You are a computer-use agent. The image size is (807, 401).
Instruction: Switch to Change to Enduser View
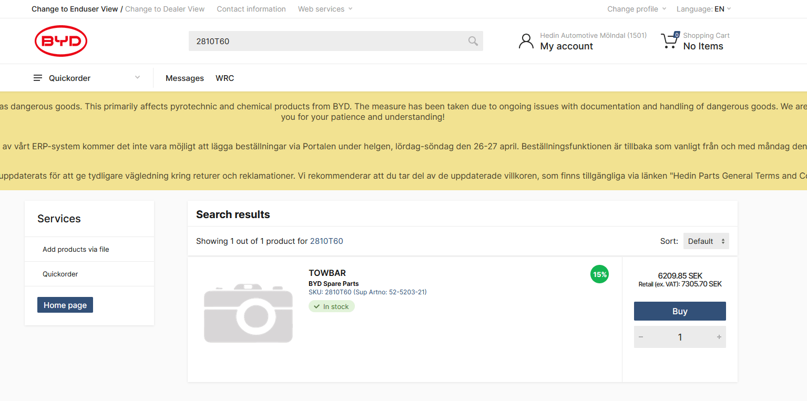75,9
